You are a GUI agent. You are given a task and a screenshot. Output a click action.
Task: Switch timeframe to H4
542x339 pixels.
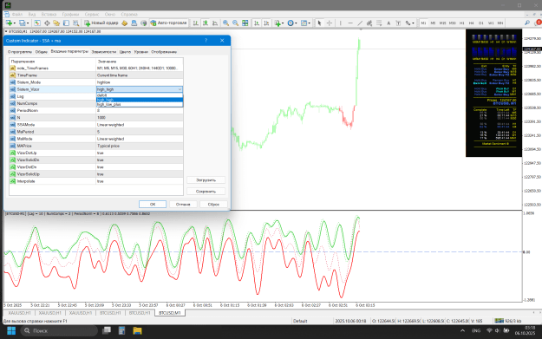coord(471,23)
